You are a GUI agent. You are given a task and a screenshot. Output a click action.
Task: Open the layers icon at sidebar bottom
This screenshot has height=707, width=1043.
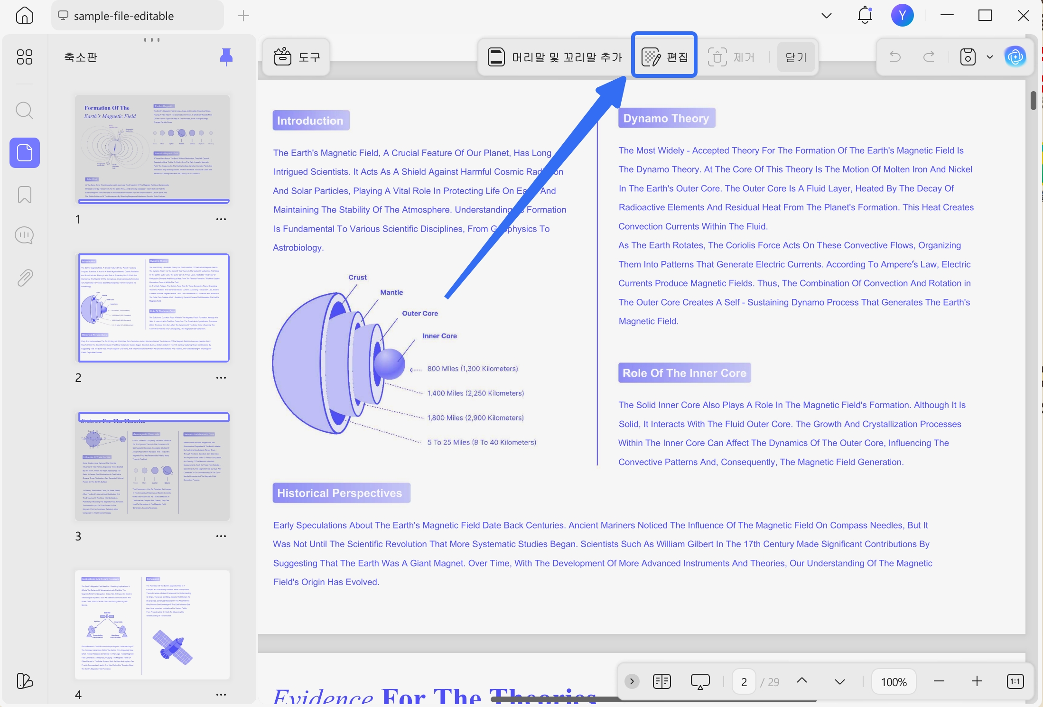point(25,681)
